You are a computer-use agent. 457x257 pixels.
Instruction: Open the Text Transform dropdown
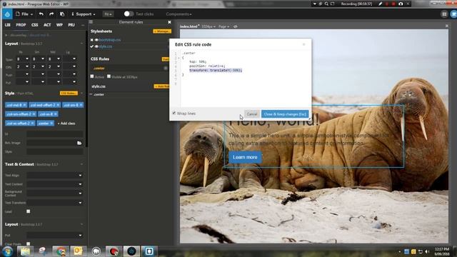tap(55, 203)
